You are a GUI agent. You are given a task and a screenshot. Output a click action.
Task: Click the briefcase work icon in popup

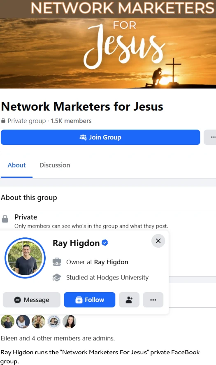tap(57, 262)
